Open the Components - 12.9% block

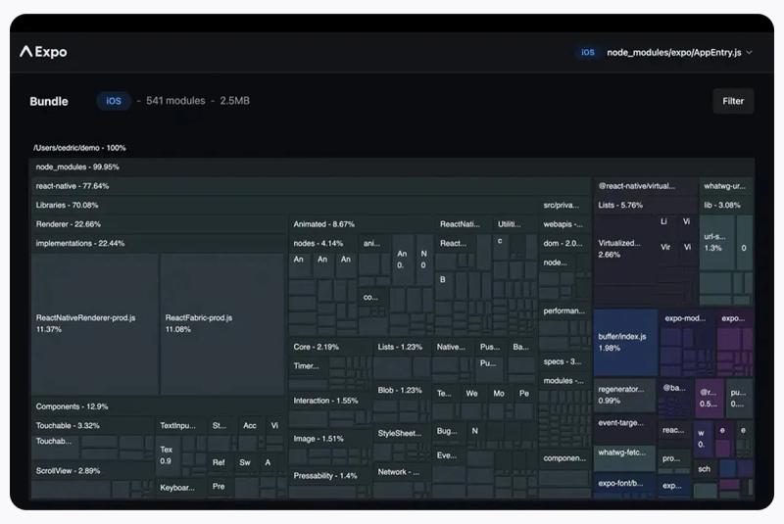[x=159, y=406]
